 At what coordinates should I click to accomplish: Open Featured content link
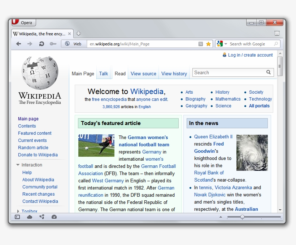tap(35, 133)
